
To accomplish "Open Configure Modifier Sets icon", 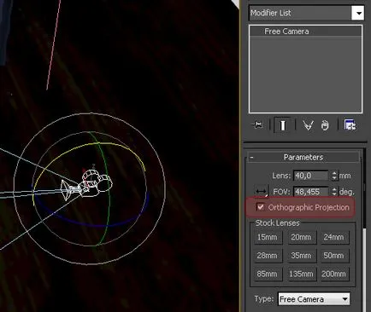I will point(350,125).
